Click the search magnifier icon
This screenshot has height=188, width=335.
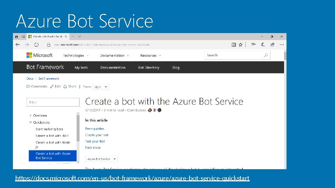pos(266,55)
